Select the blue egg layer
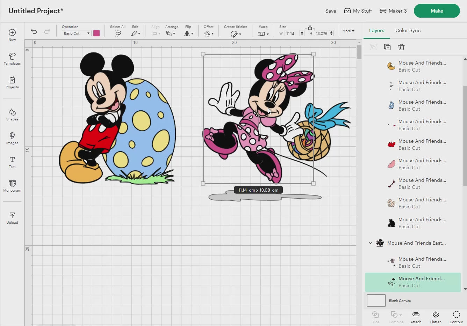Image resolution: width=467 pixels, height=326 pixels. [413, 105]
